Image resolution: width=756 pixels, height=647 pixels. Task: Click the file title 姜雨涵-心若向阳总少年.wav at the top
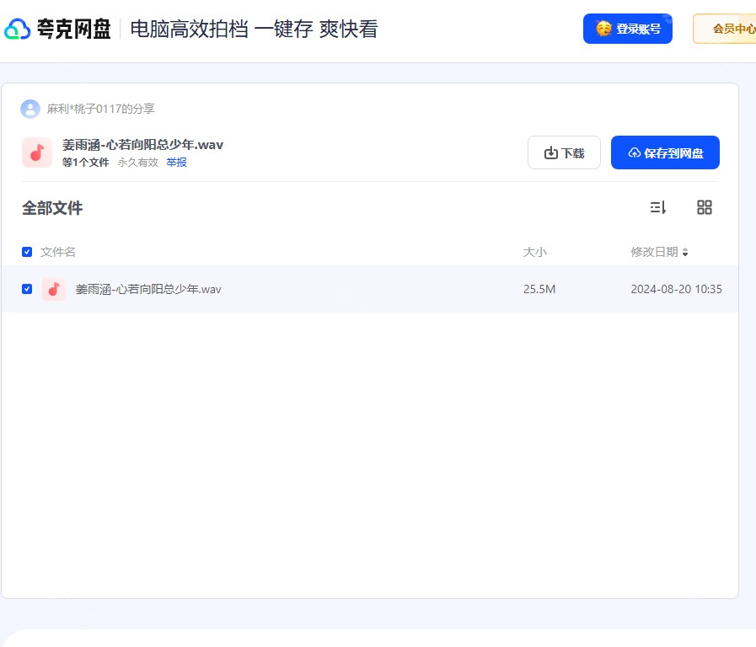[x=143, y=144]
